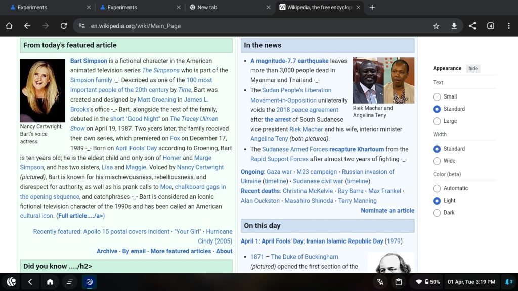Click the share icon in toolbar
This screenshot has width=518, height=291.
pyautogui.click(x=472, y=26)
